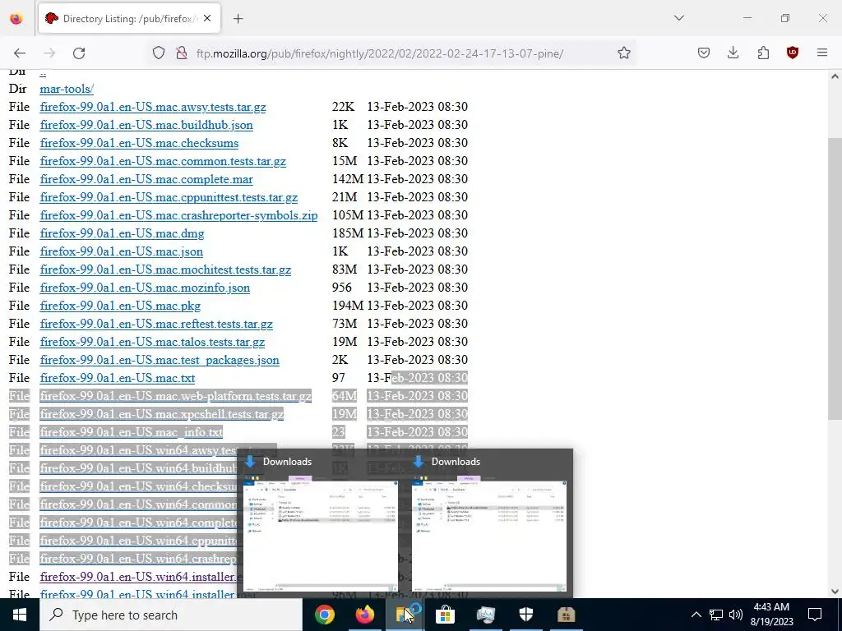The width and height of the screenshot is (842, 631).
Task: Close the Directory Listing tab
Action: (x=207, y=18)
